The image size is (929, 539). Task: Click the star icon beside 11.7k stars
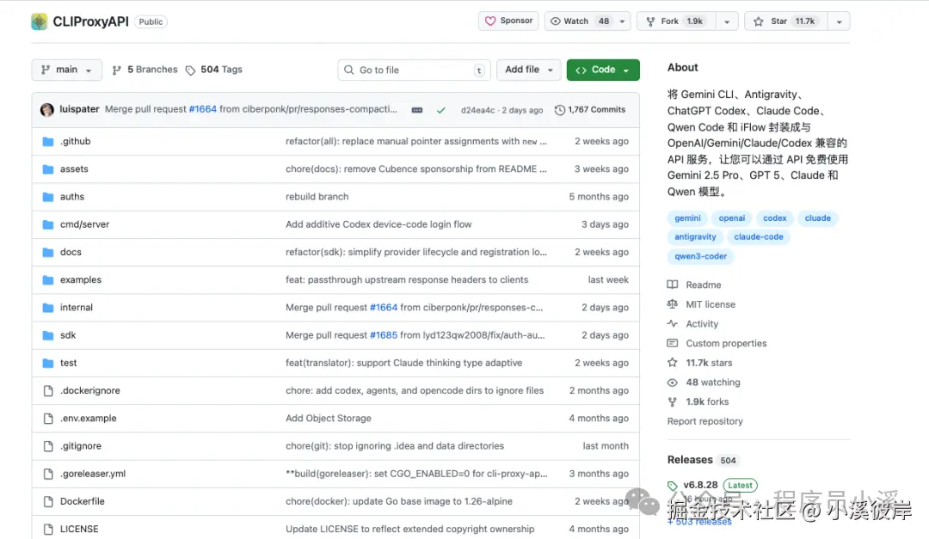(673, 363)
